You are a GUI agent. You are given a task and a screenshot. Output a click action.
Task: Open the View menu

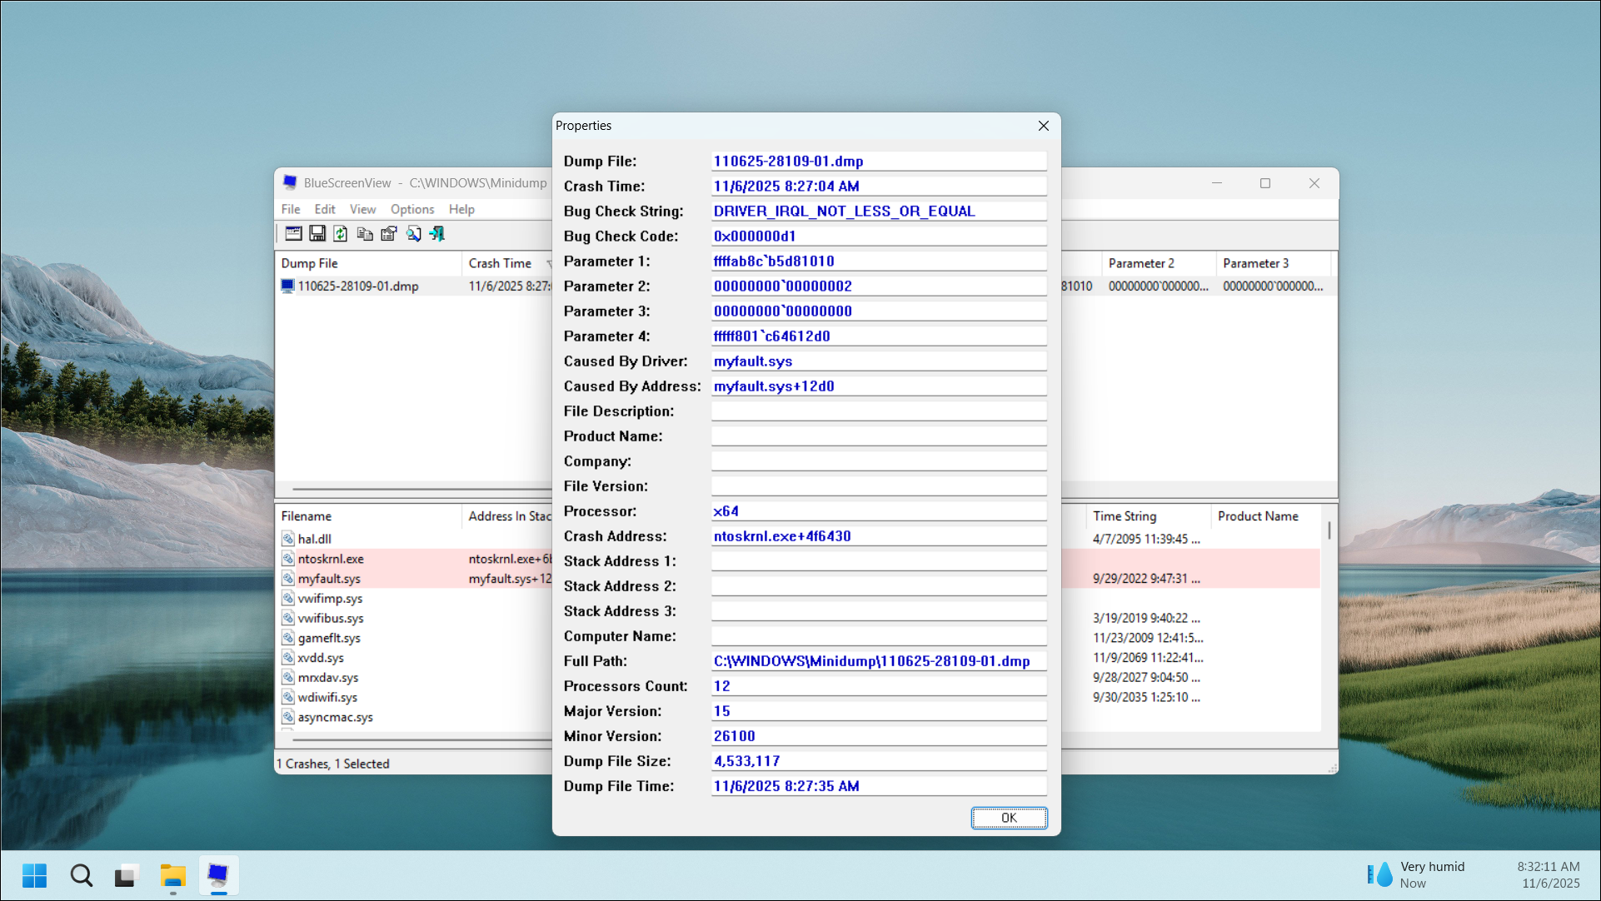click(362, 209)
